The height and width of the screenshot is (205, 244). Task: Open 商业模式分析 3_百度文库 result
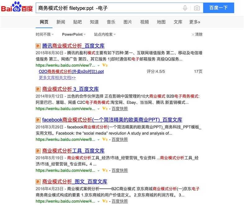pyautogui.click(x=70, y=89)
